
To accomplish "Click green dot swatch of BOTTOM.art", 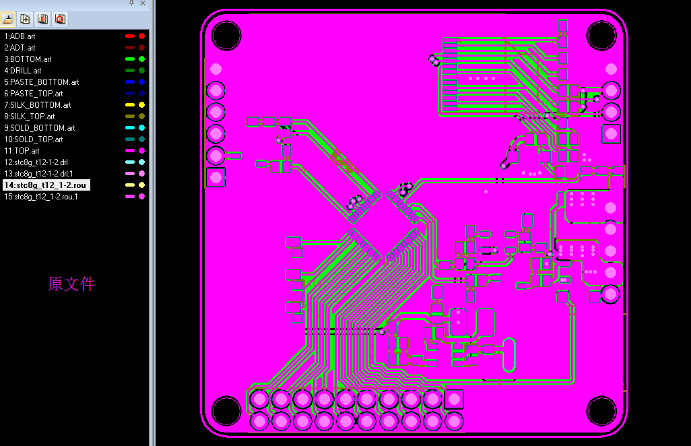I will [142, 59].
